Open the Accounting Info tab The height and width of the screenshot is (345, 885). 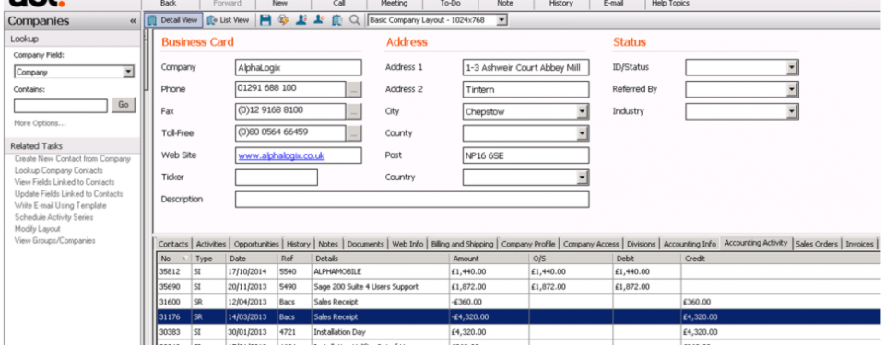tap(690, 244)
